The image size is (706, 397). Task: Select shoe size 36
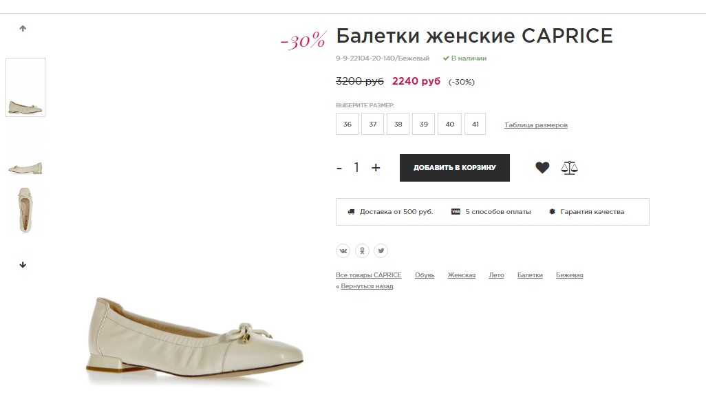[347, 124]
